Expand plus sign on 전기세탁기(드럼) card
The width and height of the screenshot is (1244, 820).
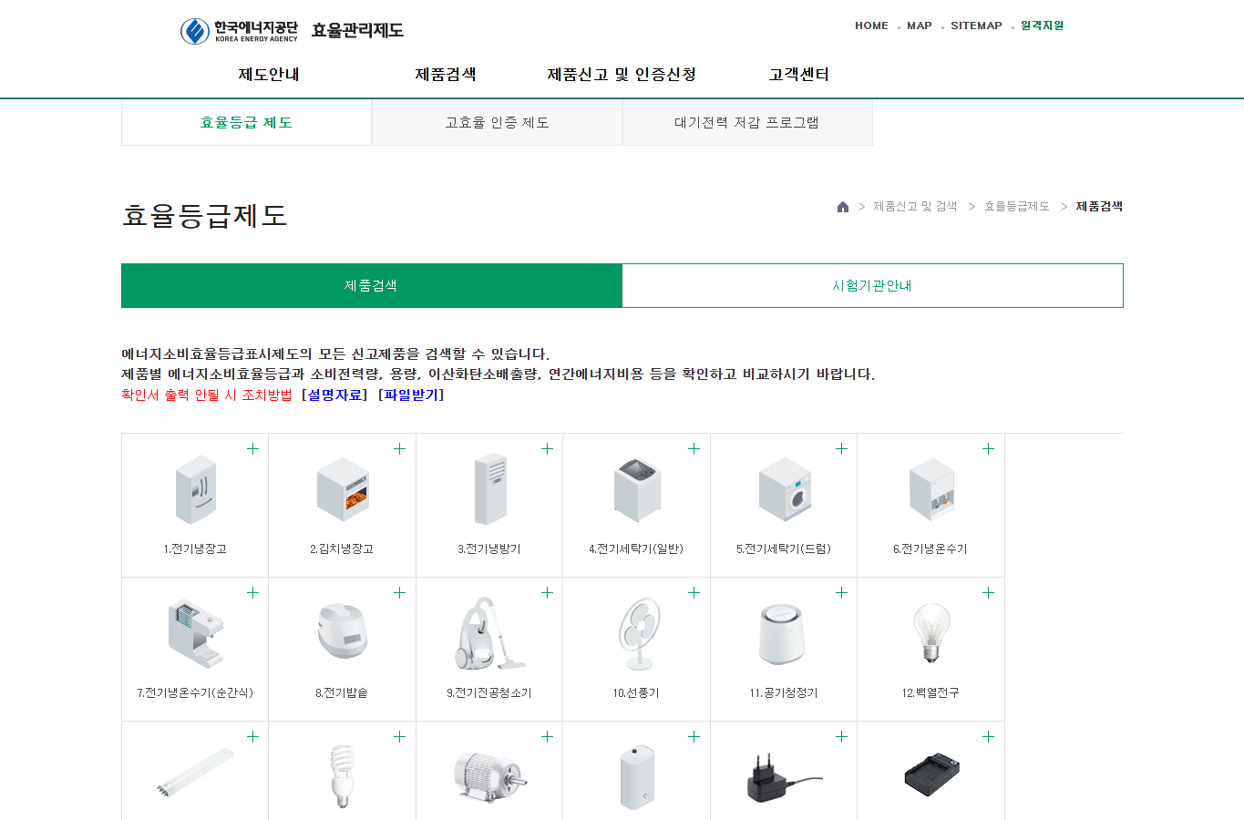click(x=841, y=448)
